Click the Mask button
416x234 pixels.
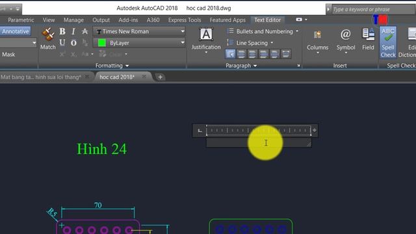(x=8, y=55)
